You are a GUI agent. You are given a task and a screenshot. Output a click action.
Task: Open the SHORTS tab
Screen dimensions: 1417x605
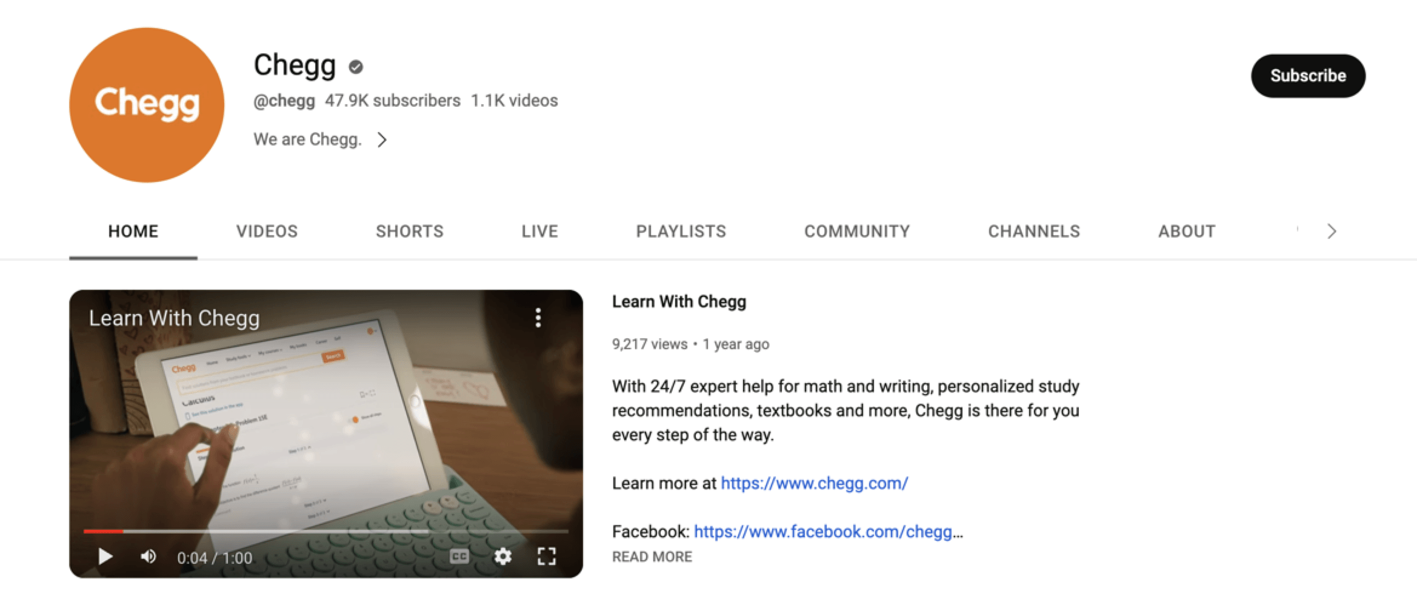tap(410, 231)
